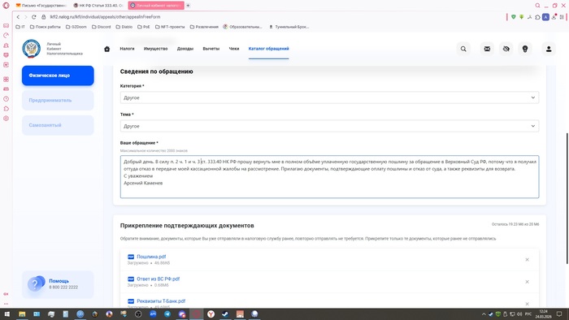Click the Opera logo menu button

(7, 6)
